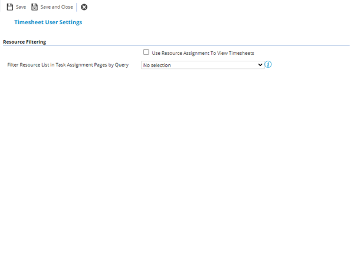Click the No selection text in the combo box
354x265 pixels.
point(158,65)
